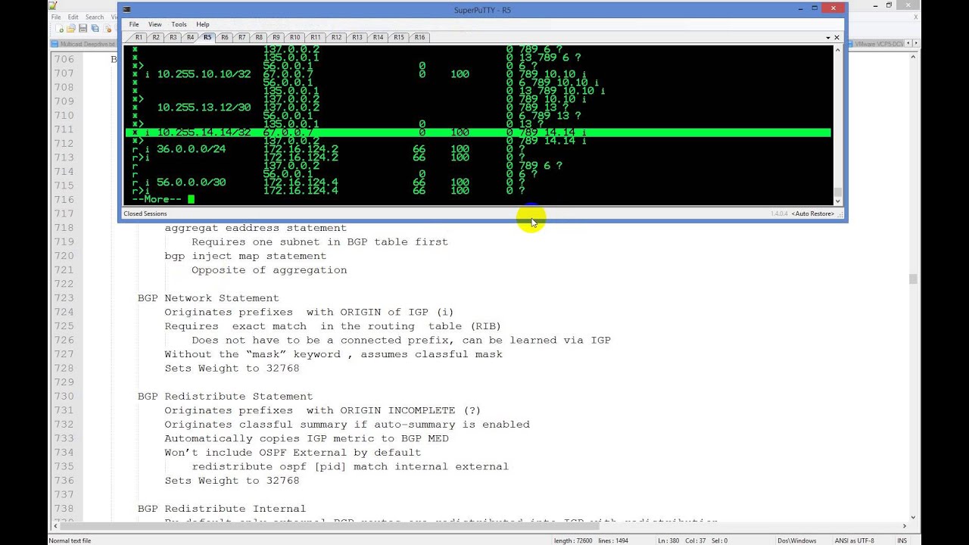This screenshot has width=969, height=545.
Task: Select the active R5 session tab
Action: click(207, 37)
